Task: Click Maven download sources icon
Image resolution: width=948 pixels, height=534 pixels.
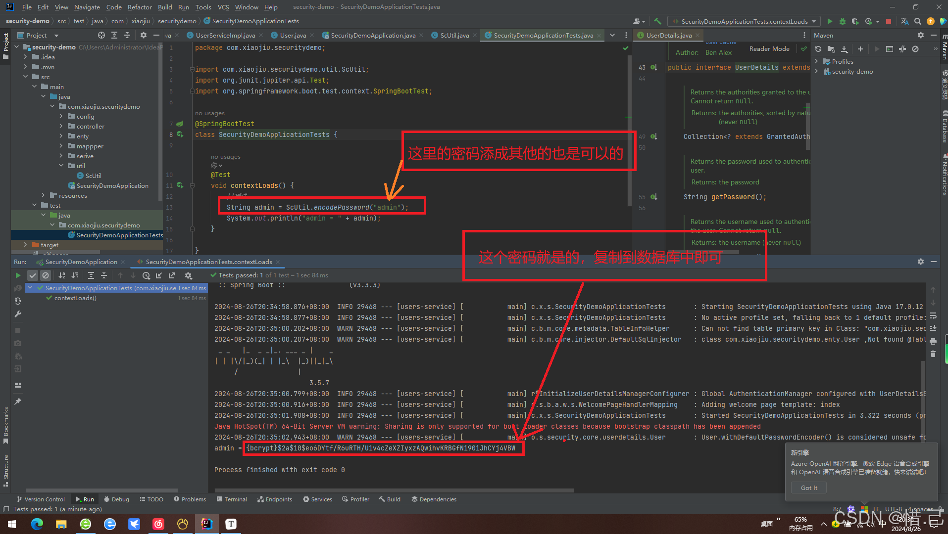Action: (x=845, y=49)
